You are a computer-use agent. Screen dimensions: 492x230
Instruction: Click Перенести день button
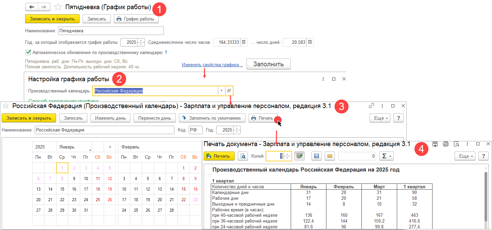(155, 118)
